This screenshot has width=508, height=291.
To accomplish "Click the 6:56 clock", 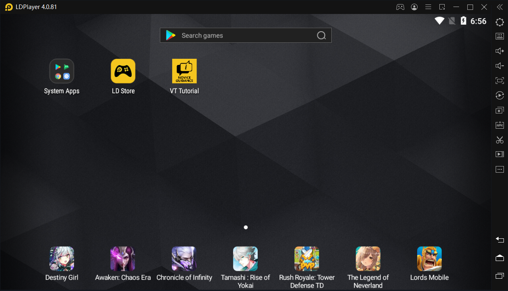I will click(x=478, y=21).
